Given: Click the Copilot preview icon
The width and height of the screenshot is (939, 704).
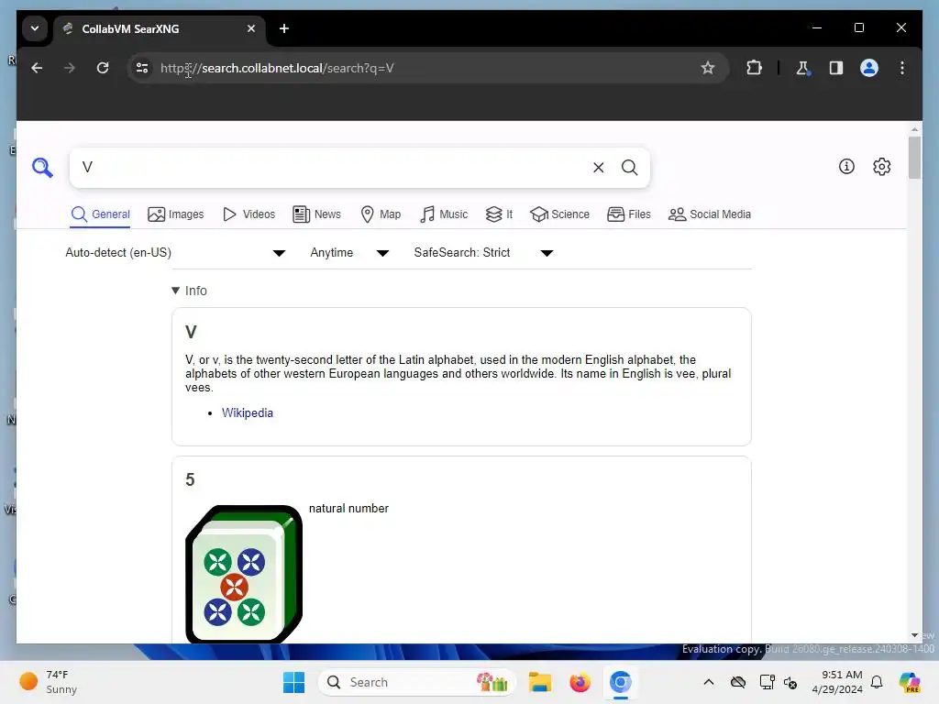Looking at the screenshot, I should coord(910,682).
